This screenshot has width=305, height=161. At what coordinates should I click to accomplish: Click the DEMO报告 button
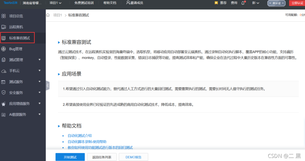point(133,157)
